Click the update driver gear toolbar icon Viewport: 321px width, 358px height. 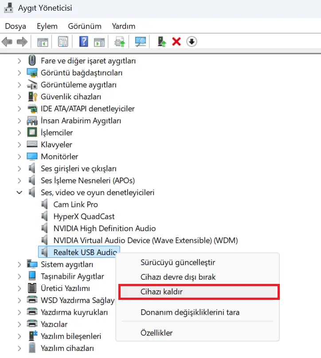pyautogui.click(x=120, y=42)
